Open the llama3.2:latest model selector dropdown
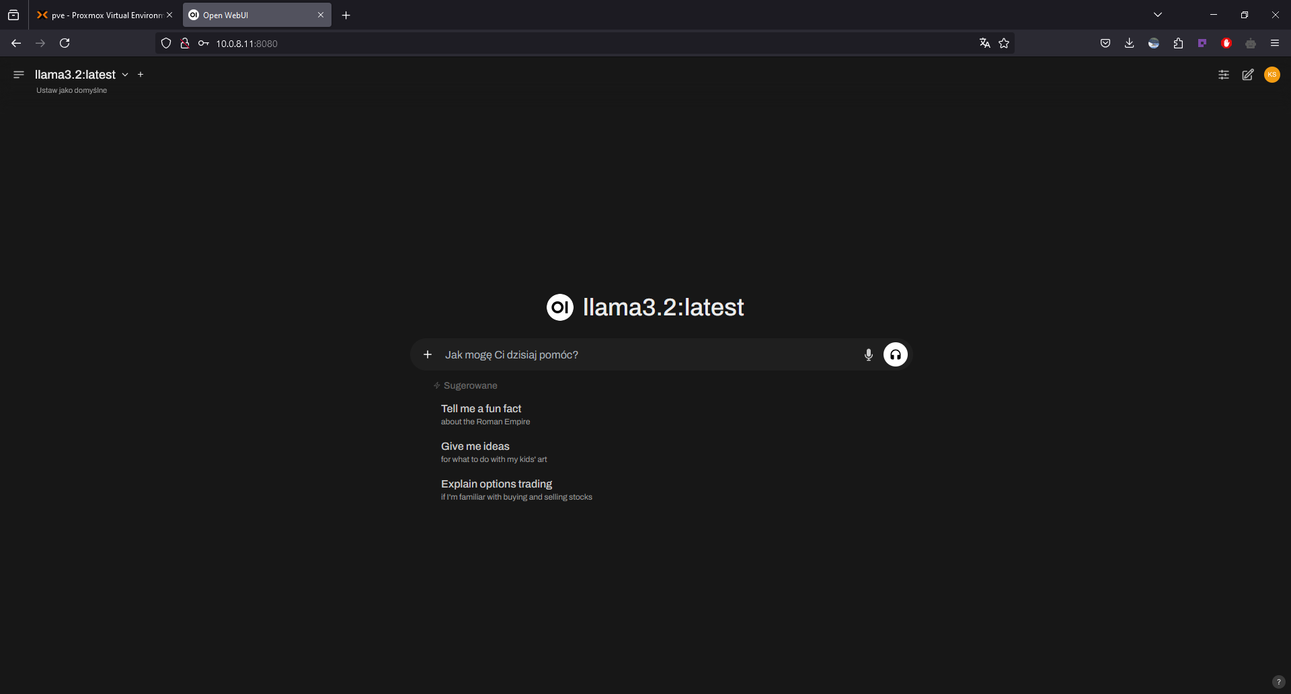 (x=81, y=75)
